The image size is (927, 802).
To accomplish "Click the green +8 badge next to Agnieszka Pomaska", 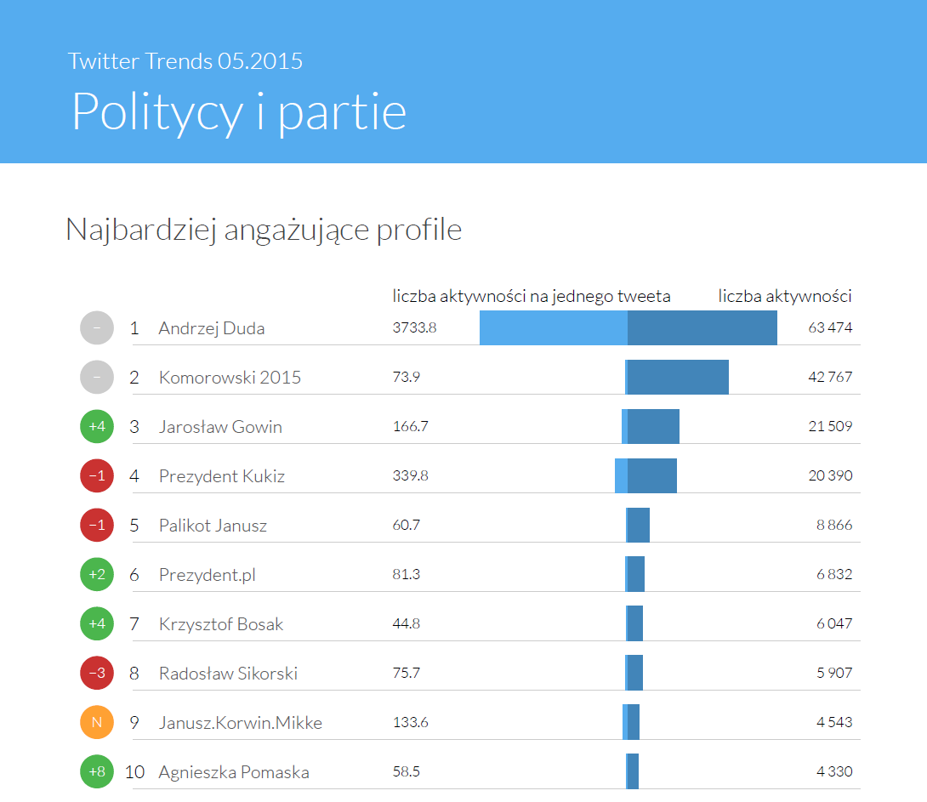I will point(96,771).
